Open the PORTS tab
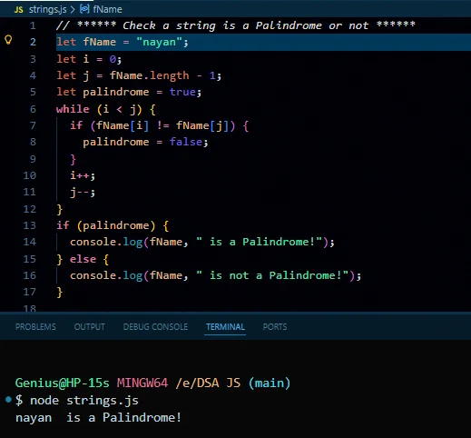 [275, 327]
